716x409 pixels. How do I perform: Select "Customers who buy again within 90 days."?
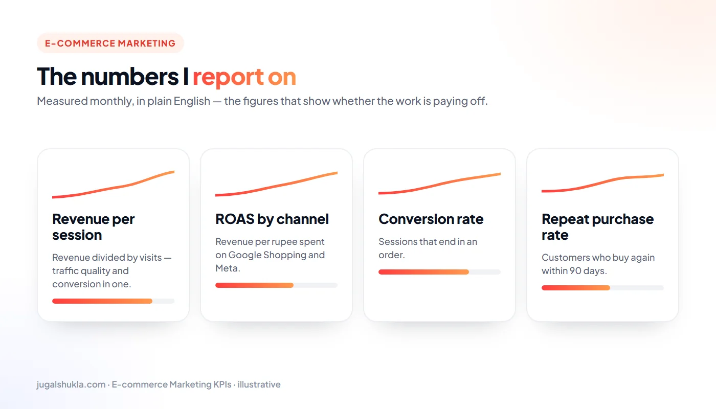598,264
